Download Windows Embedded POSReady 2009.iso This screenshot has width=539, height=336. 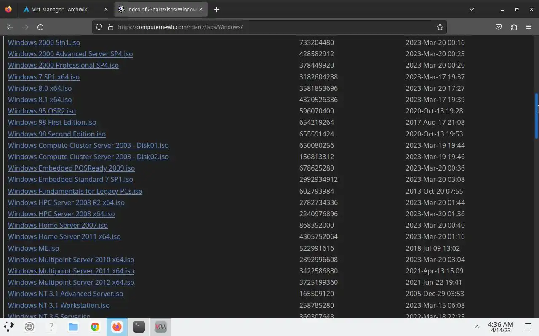pos(71,168)
